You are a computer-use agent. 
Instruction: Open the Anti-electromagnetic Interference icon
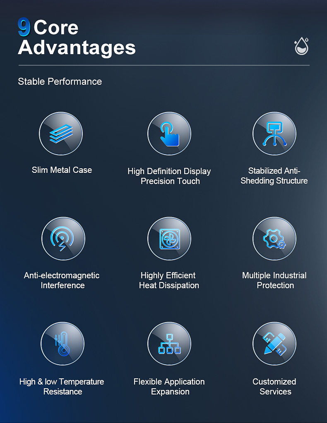(63, 239)
